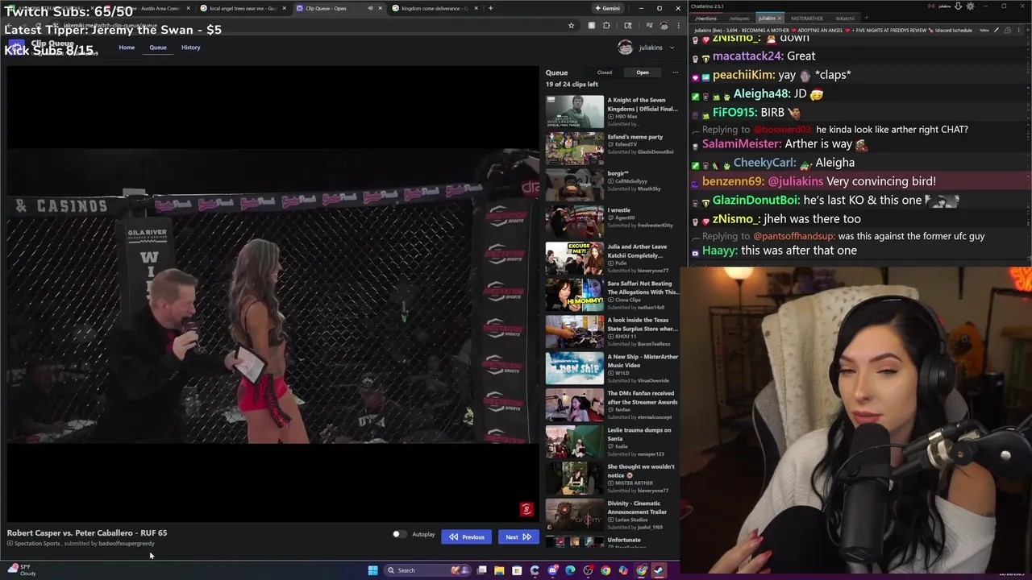The width and height of the screenshot is (1032, 580).
Task: Click the Previous clip button
Action: click(x=466, y=537)
